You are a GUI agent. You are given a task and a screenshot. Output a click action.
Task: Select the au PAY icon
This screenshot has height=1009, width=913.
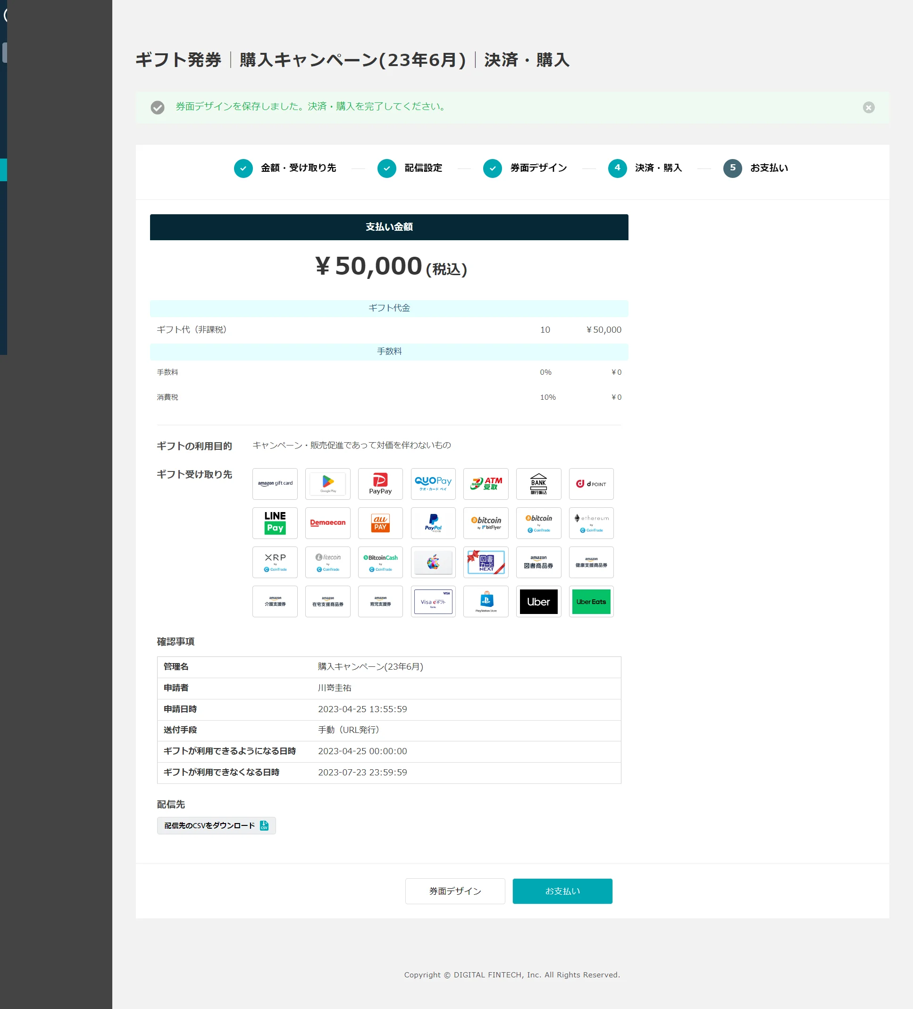pos(380,522)
